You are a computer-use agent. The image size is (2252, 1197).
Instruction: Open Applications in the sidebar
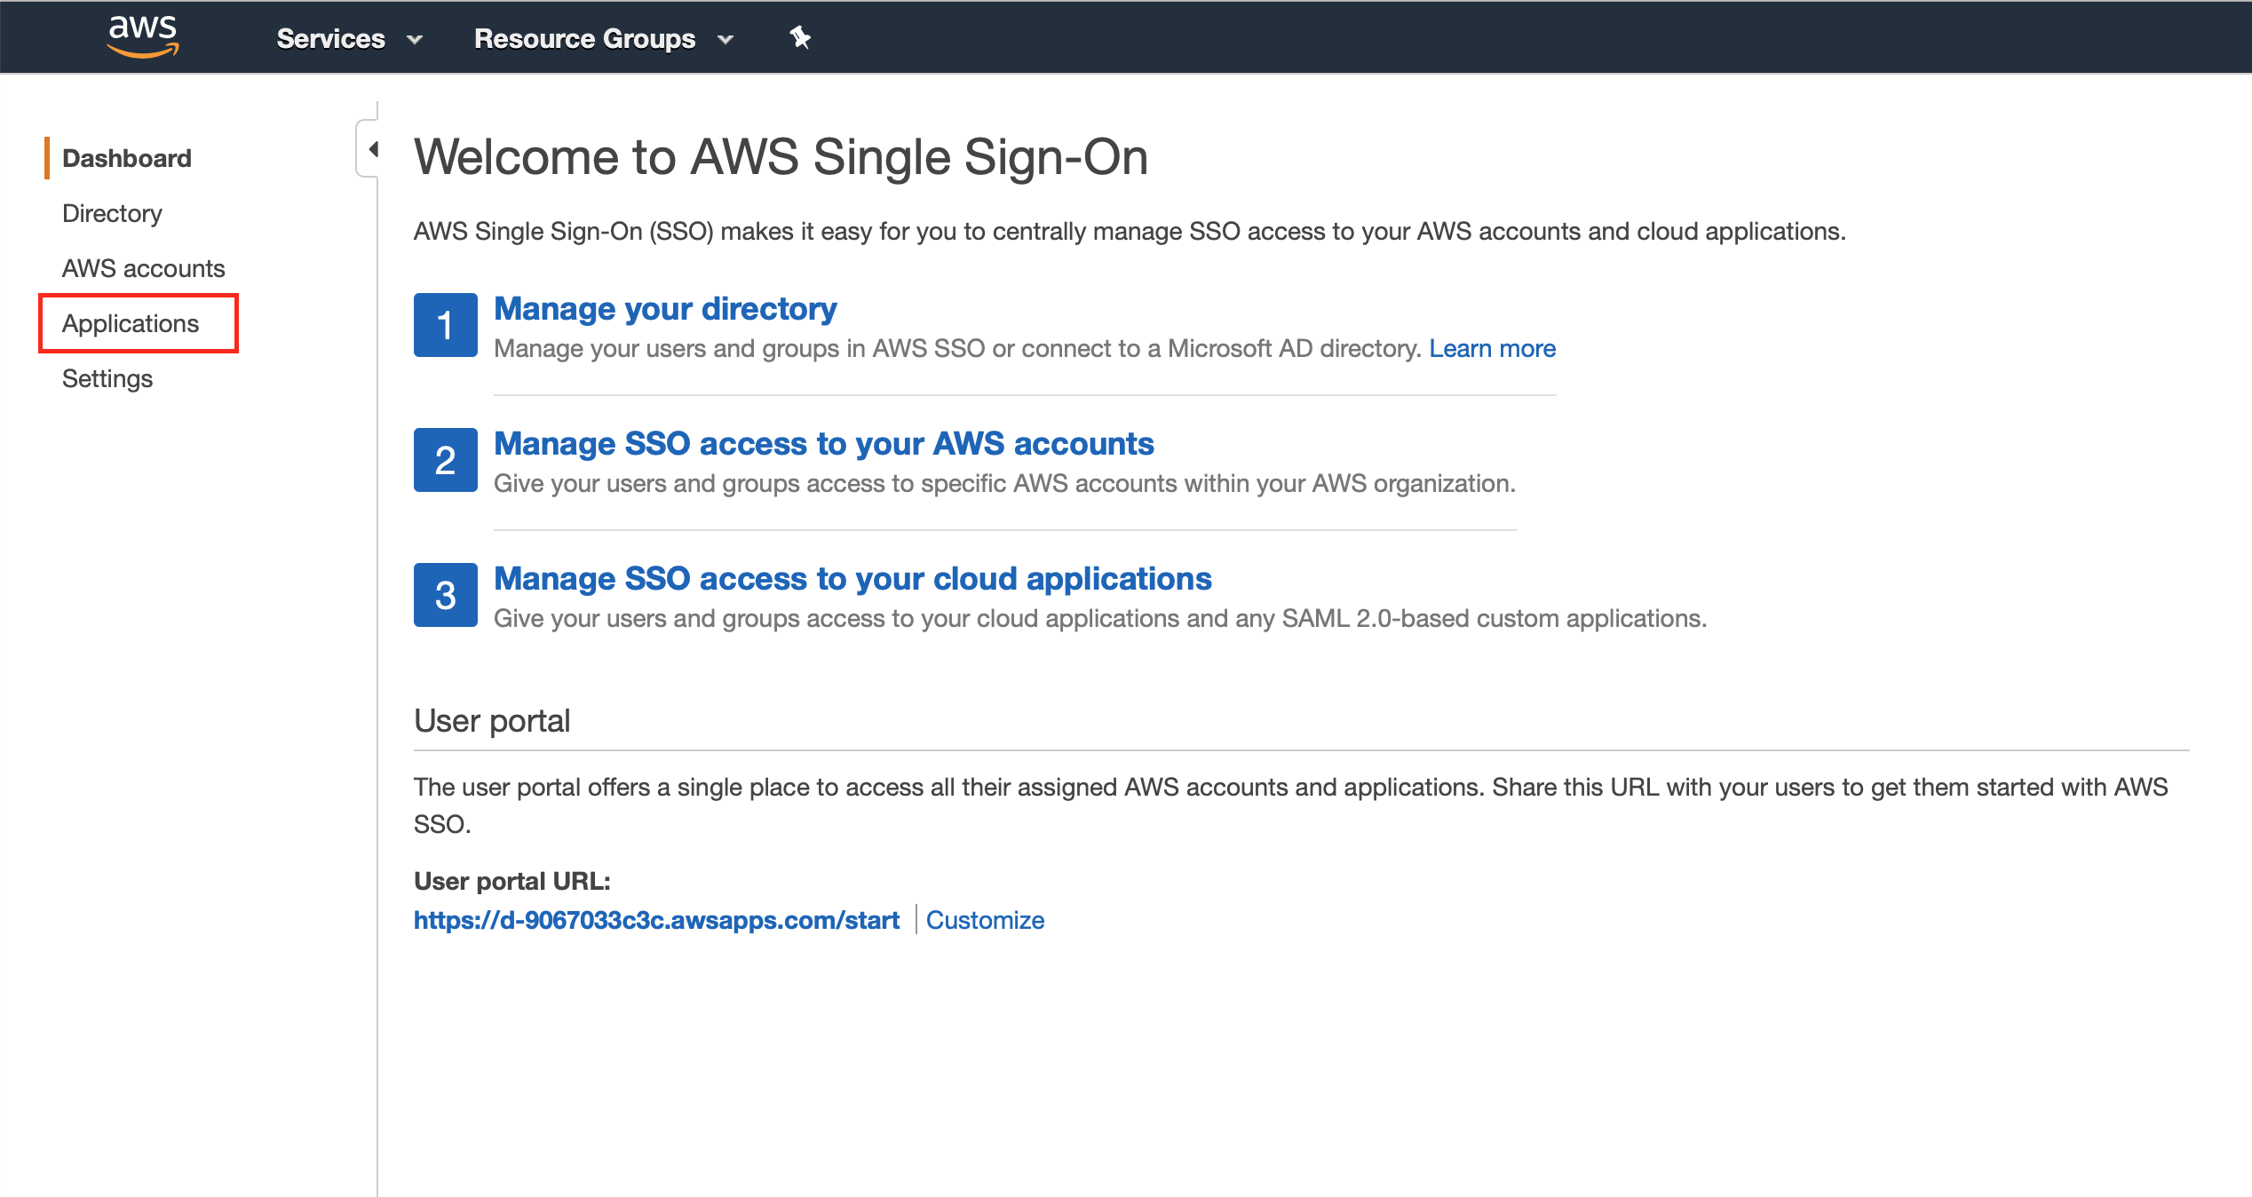point(131,323)
